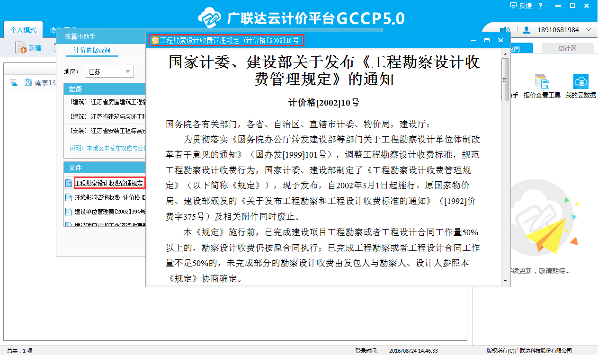
Task: Switch to the 个人模式 tab
Action: pos(23,30)
